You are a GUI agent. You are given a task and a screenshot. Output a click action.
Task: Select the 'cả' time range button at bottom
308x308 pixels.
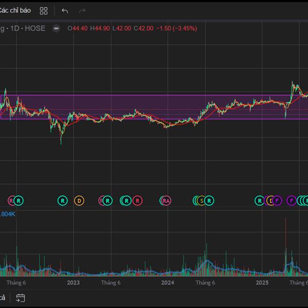(3, 298)
